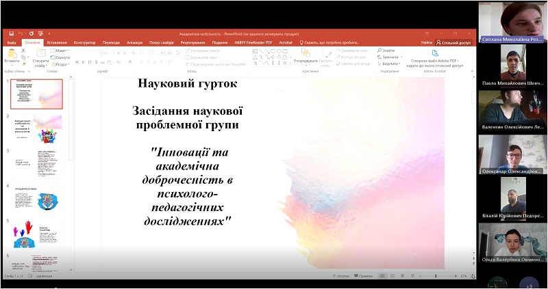This screenshot has height=289, width=548.
Task: Select slide 5 thumbnail with colored hands
Action: click(37, 233)
